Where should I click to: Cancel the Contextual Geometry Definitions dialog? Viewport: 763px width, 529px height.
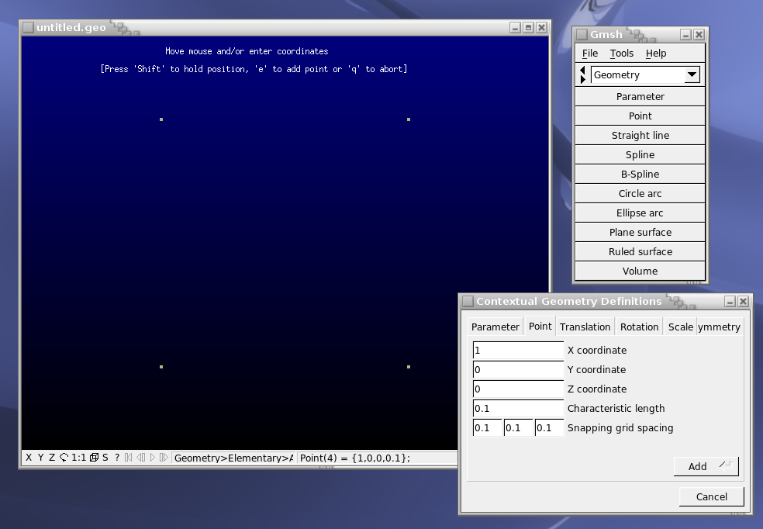pyautogui.click(x=711, y=496)
